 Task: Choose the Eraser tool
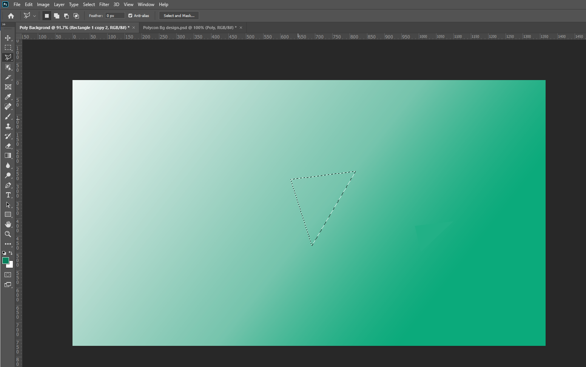pyautogui.click(x=8, y=146)
